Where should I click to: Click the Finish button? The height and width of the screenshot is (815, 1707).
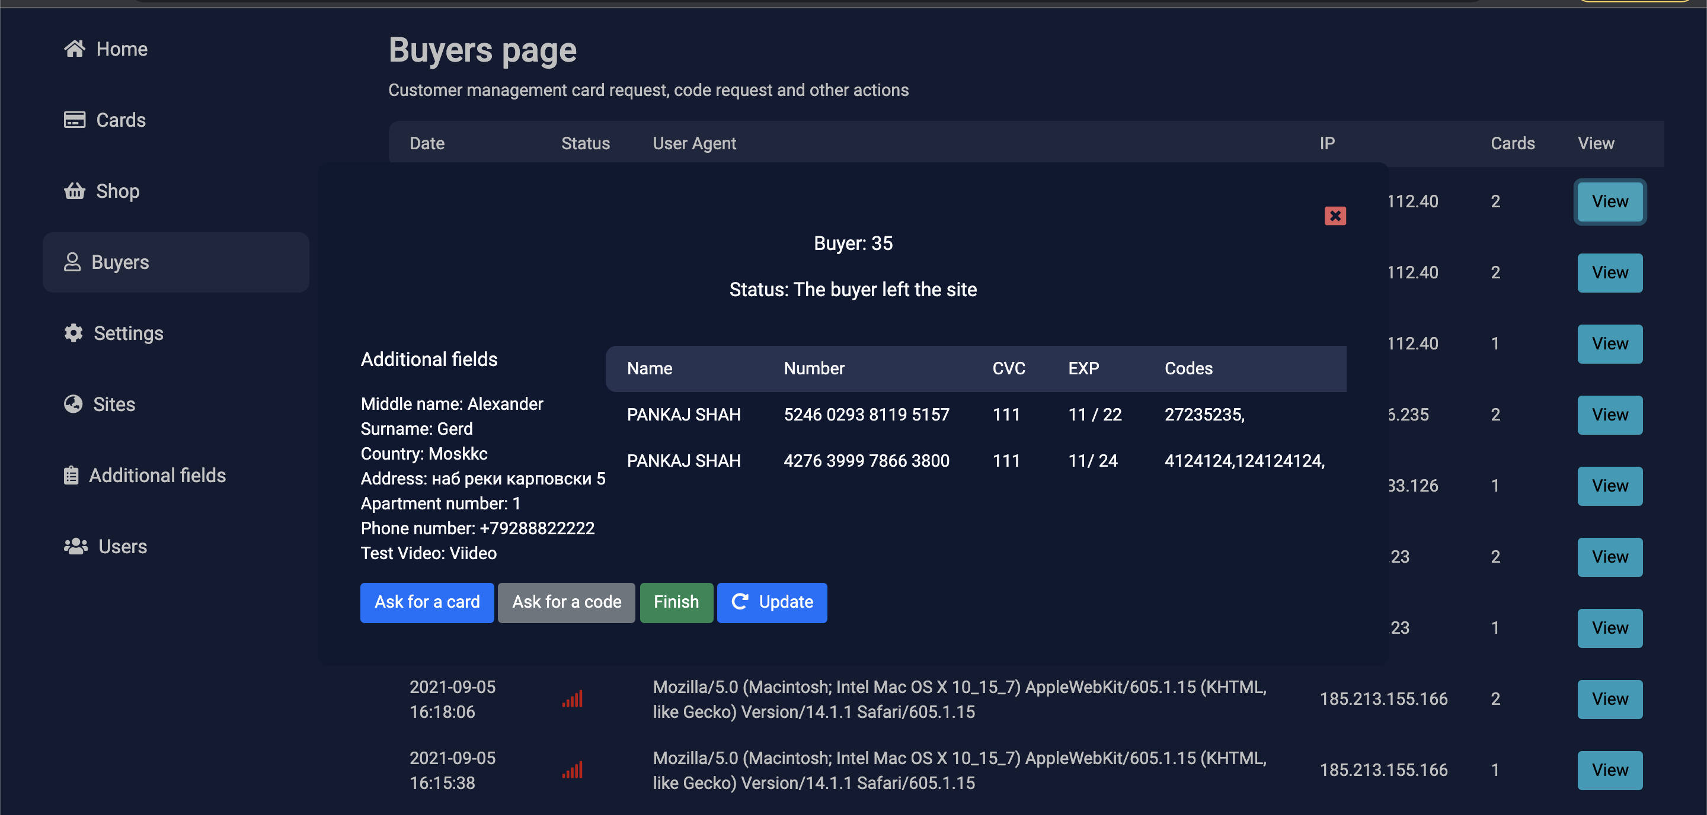pos(676,602)
